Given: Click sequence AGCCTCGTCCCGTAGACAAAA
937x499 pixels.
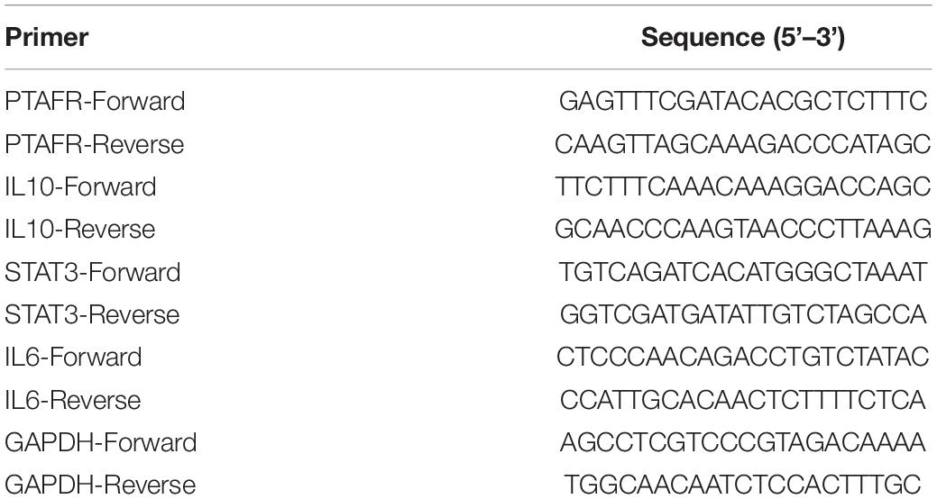Looking at the screenshot, I should pos(743,442).
